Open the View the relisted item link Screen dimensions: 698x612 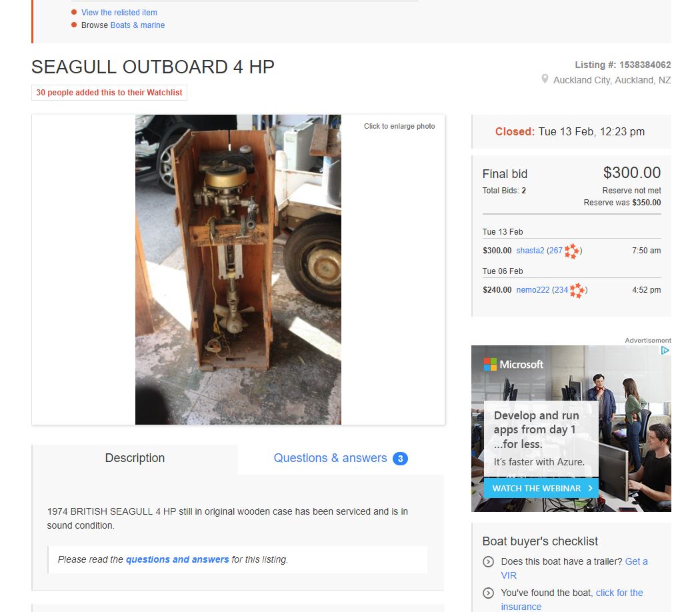119,13
